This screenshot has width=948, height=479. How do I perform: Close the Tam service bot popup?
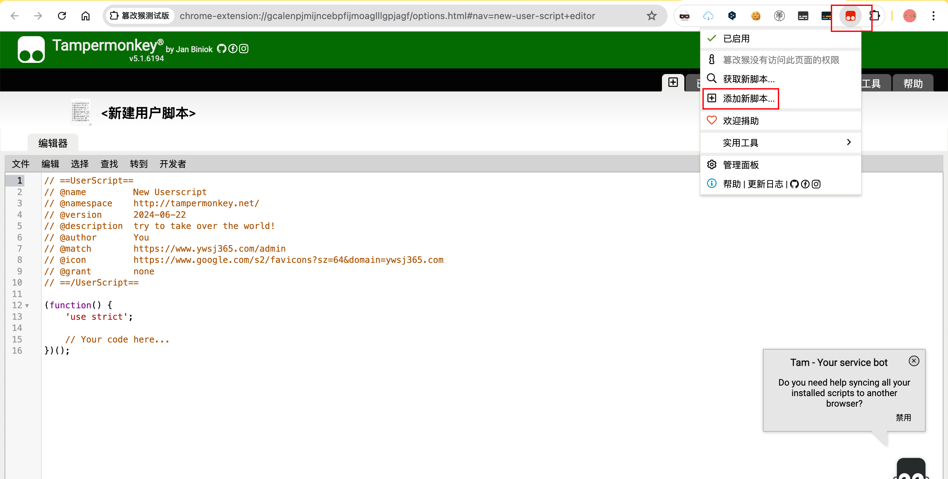[914, 361]
